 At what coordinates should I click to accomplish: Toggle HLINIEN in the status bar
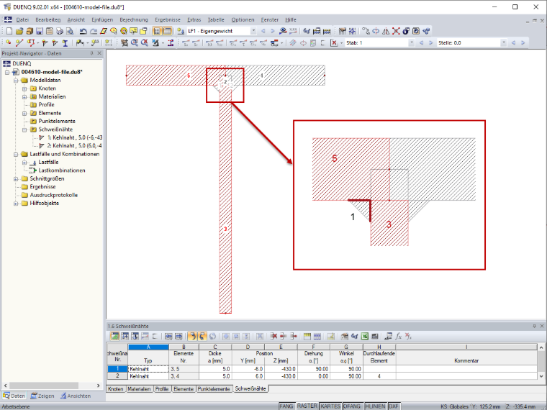375,406
